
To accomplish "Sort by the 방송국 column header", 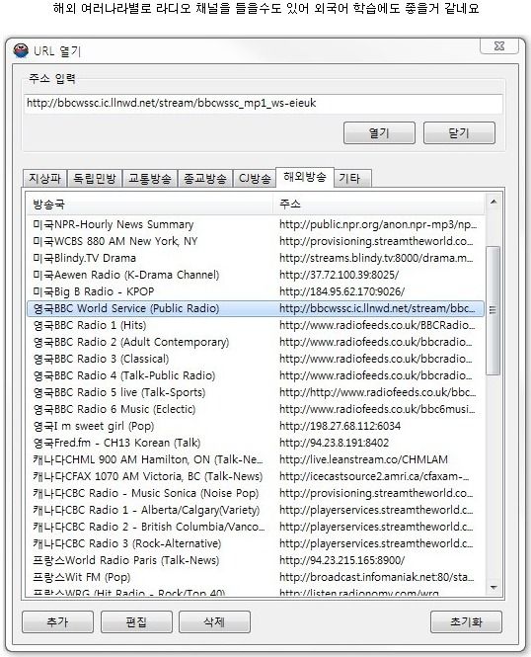I will pos(150,205).
